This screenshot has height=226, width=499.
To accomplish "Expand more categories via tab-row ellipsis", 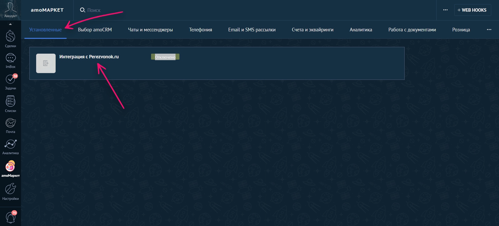I will click(x=489, y=30).
